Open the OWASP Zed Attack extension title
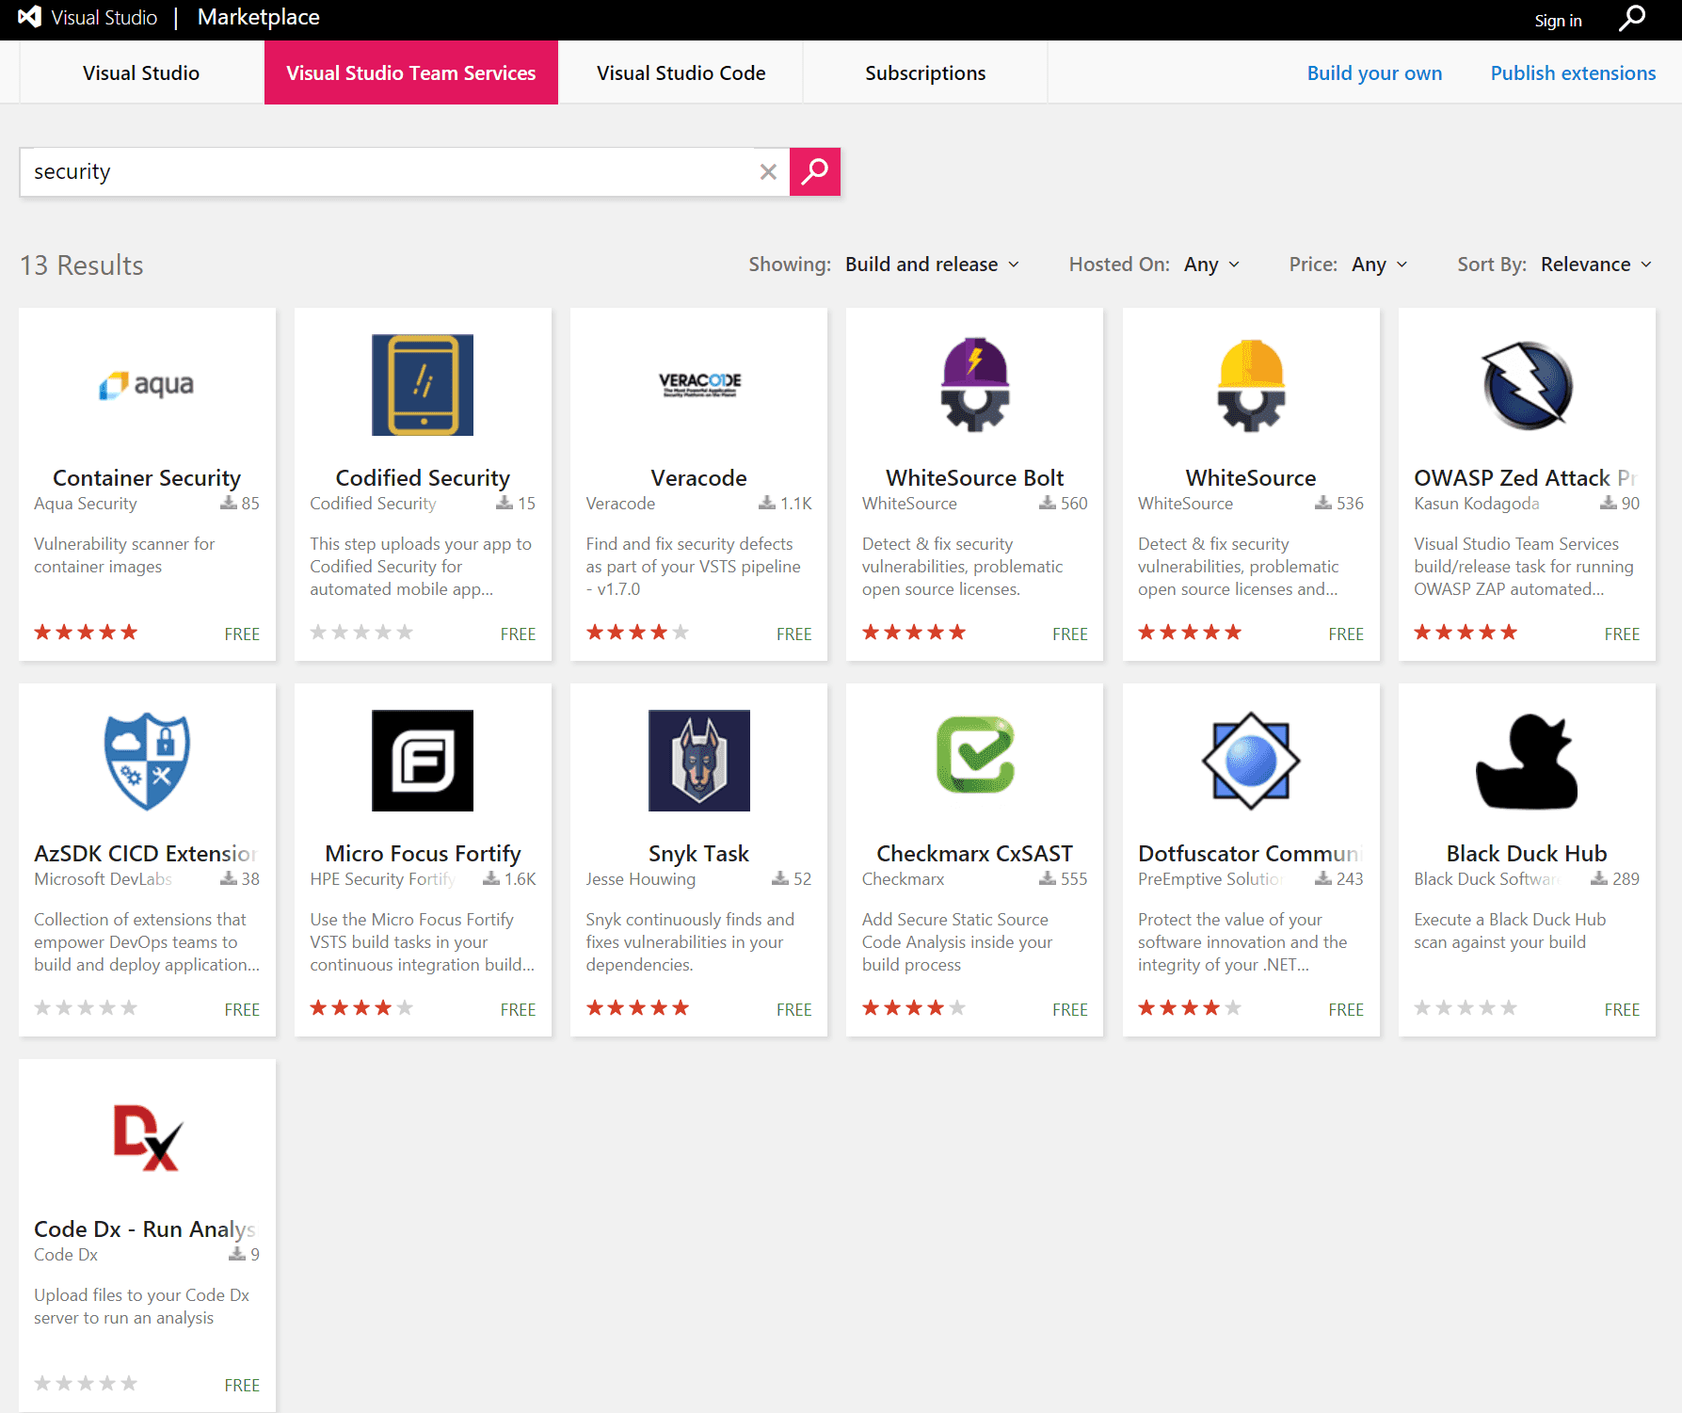Screen dimensions: 1682x1413 1526,477
